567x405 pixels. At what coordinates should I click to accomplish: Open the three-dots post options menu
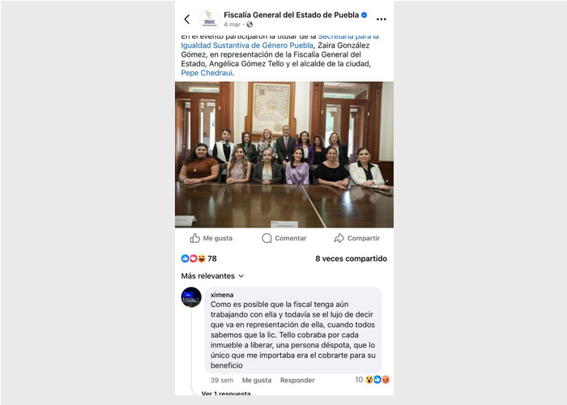382,19
